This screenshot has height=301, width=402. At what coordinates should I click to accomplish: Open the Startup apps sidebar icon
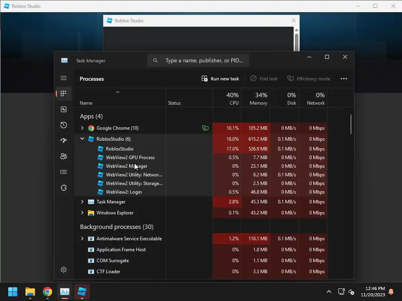point(64,141)
